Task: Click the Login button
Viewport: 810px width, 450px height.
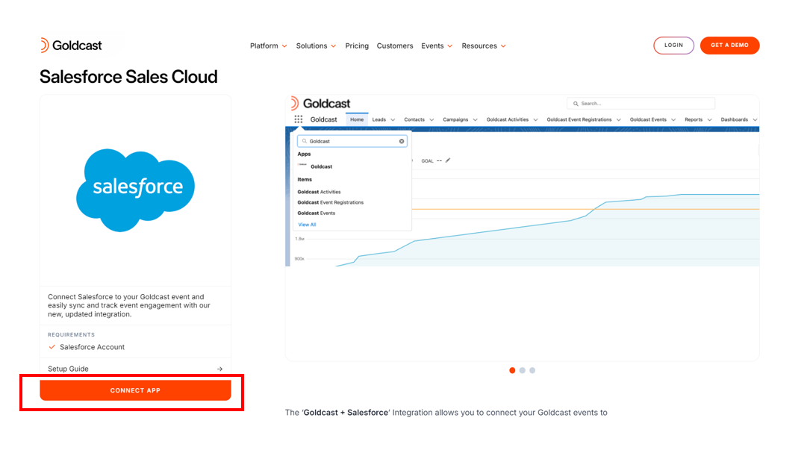Action: [x=673, y=46]
